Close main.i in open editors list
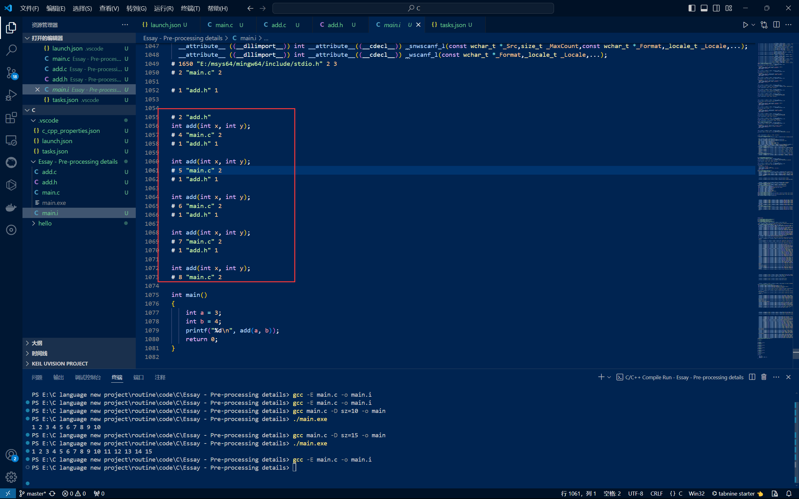Screen dimensions: 799x499 (x=37, y=90)
